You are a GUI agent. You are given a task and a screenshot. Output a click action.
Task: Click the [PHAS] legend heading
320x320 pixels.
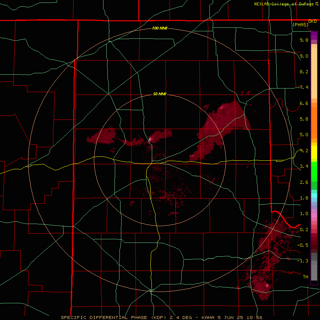tap(300, 25)
